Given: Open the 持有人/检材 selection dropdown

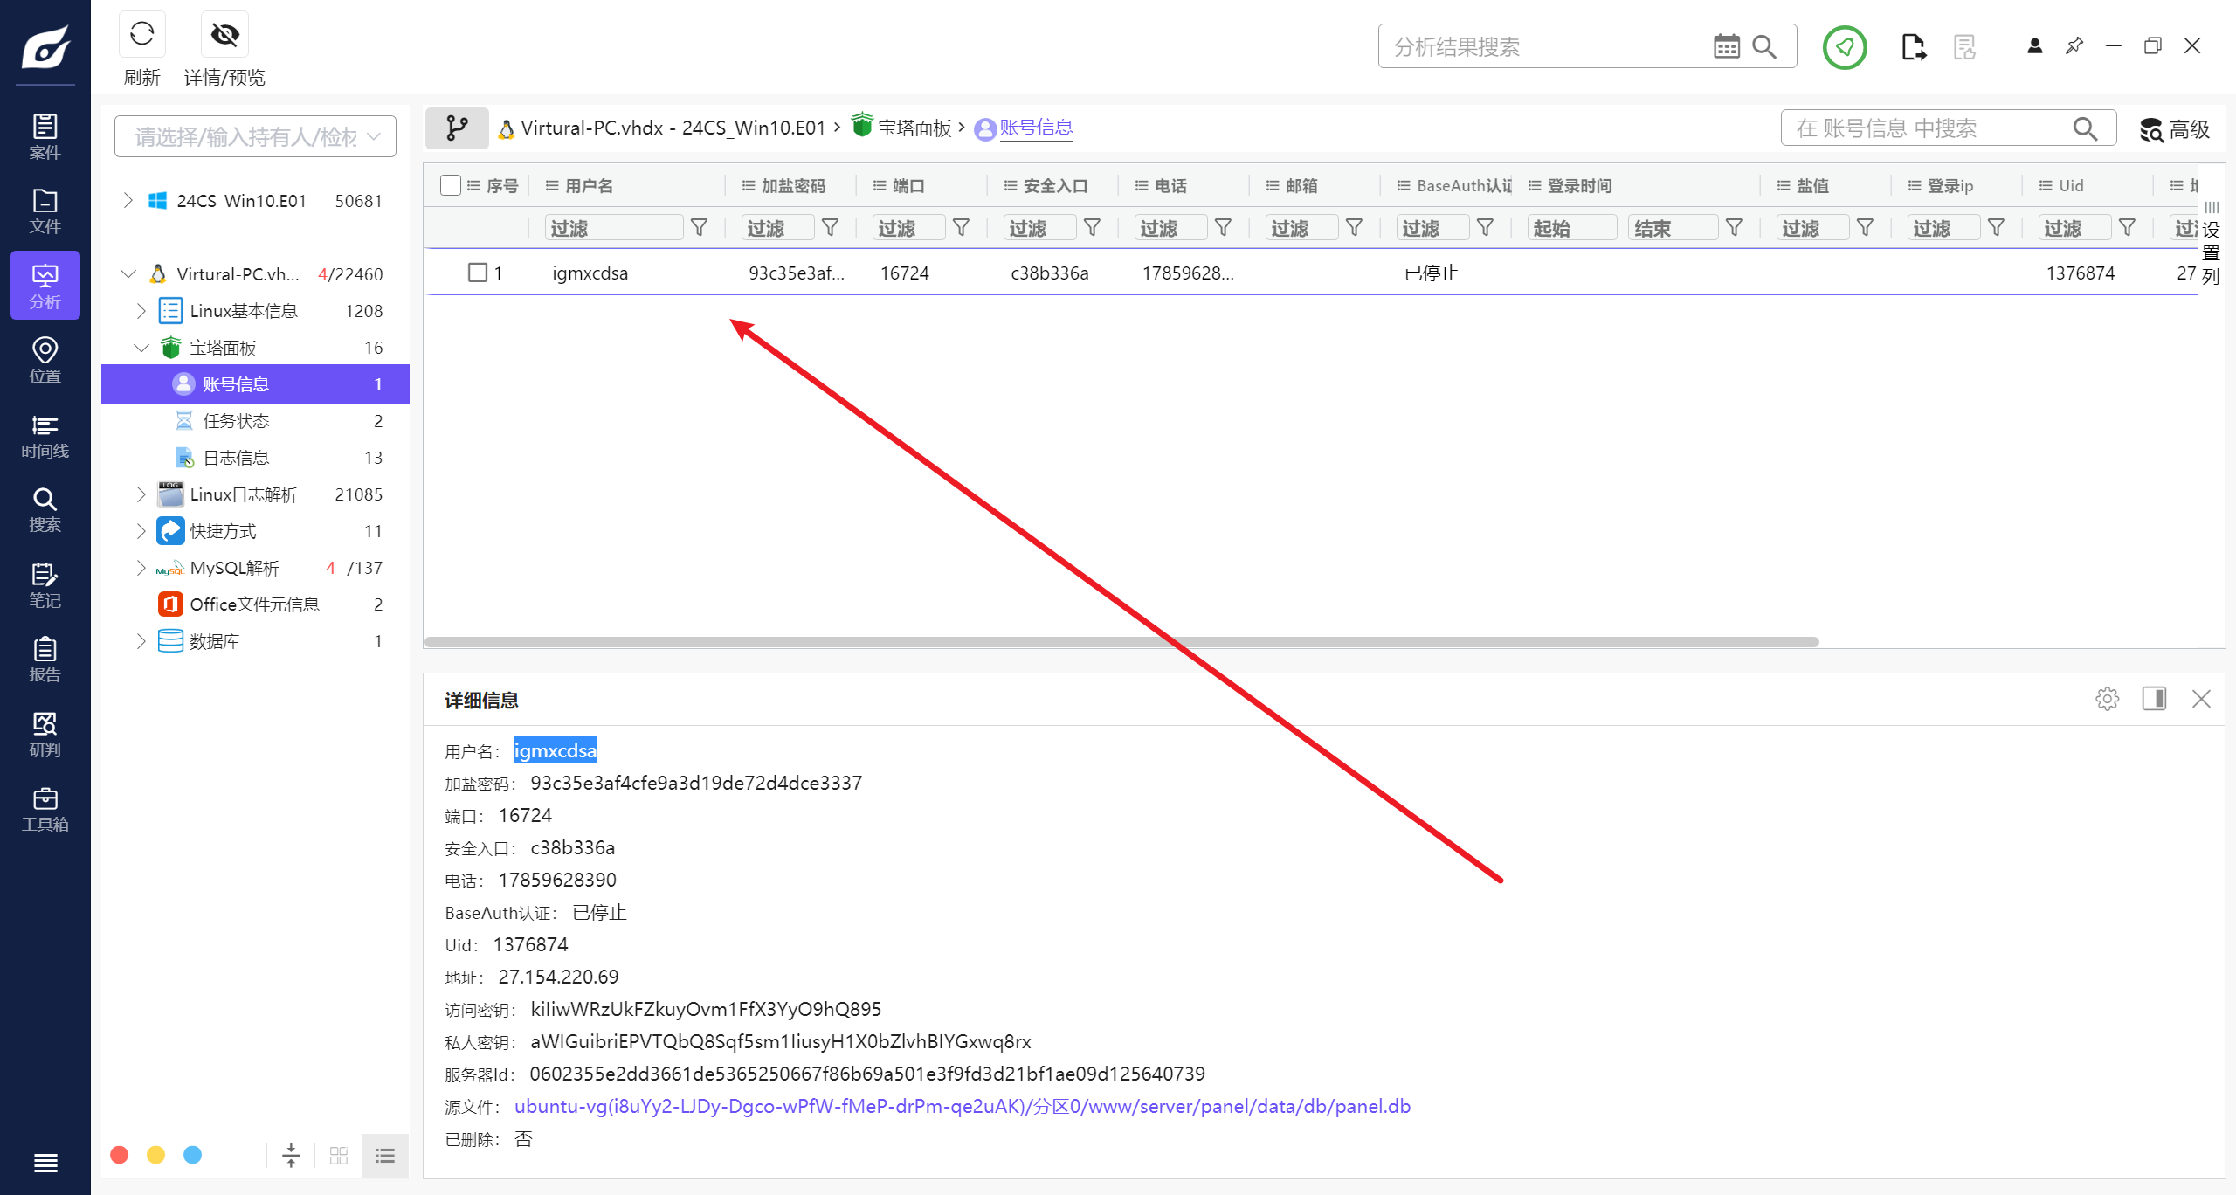Looking at the screenshot, I should [255, 136].
